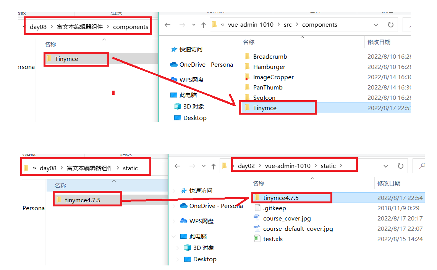Go up one level from day02 static folder

214,166
